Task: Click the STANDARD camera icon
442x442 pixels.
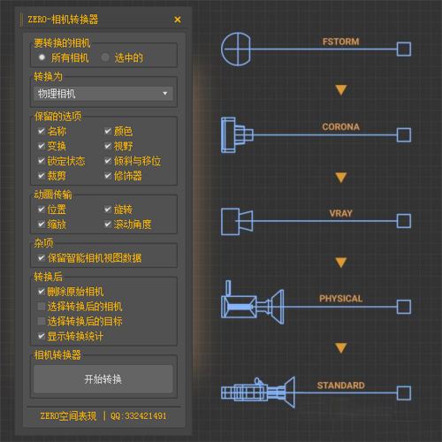Action: [258, 392]
